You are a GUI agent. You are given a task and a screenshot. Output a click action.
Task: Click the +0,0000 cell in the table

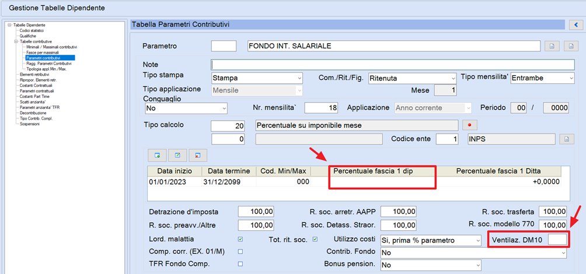(499, 182)
